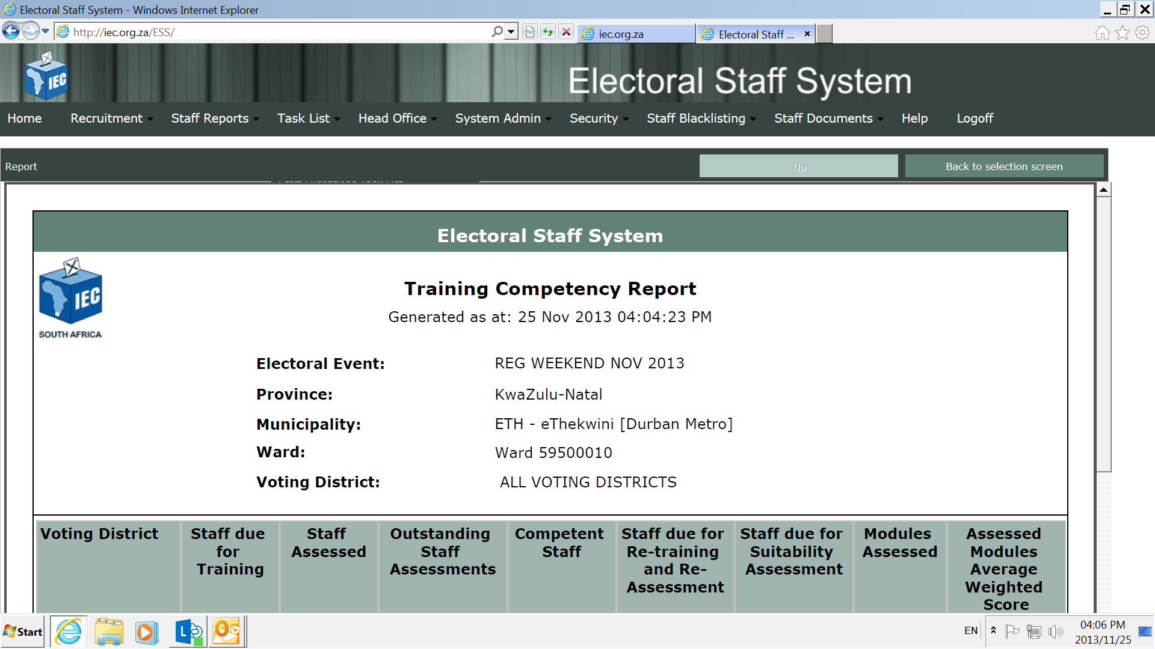Open the Favorites star icon
1155x649 pixels.
(x=1122, y=33)
